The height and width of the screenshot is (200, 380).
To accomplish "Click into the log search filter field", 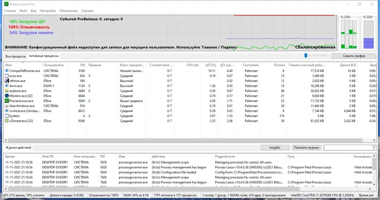I will pyautogui.click(x=348, y=147).
